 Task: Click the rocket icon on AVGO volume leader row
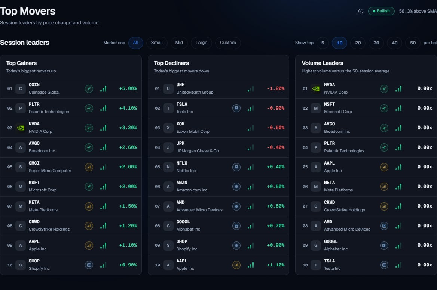click(x=384, y=128)
